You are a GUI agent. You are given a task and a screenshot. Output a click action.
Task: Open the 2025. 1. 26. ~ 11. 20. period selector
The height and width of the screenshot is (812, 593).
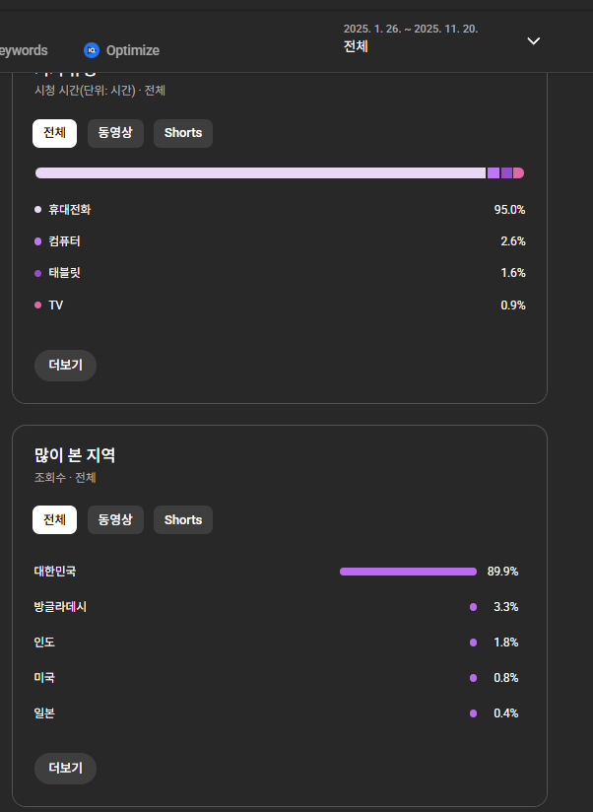[x=411, y=38]
